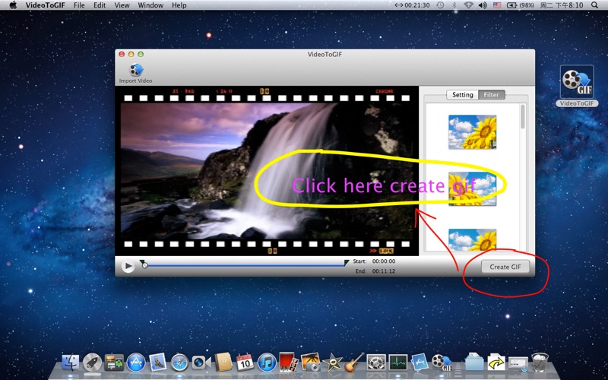Viewport: 608px width, 380px height.
Task: Click the End time value 00:11:12
Action: point(384,271)
